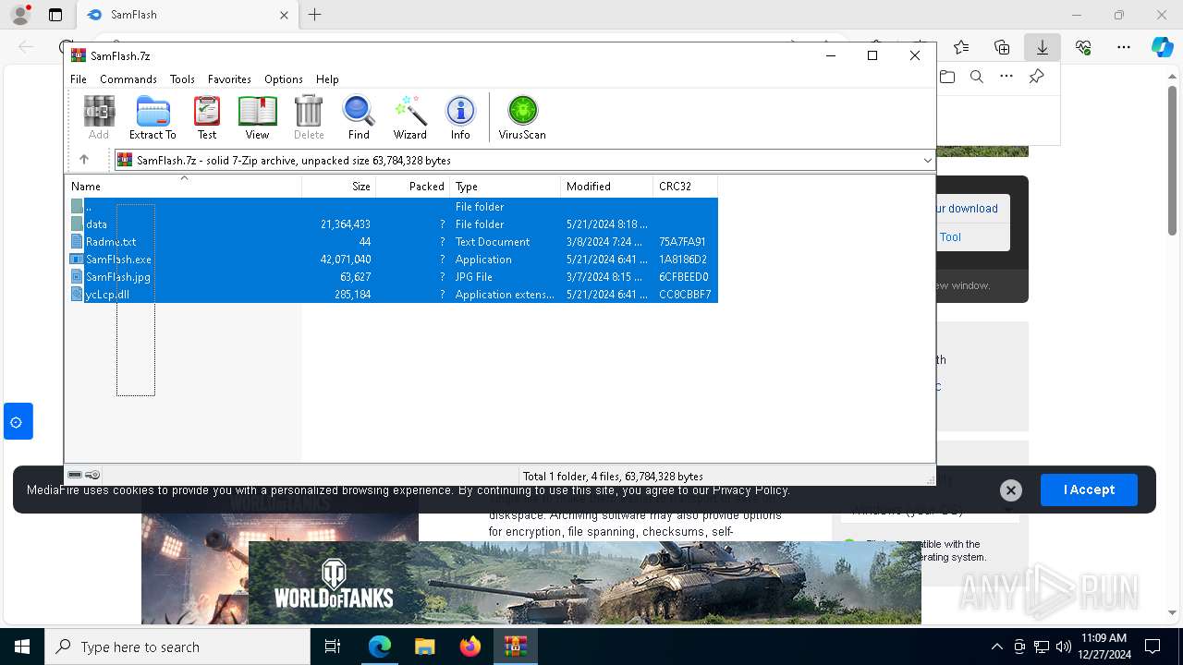
Task: Close the SamFlash browser tab
Action: [x=284, y=15]
